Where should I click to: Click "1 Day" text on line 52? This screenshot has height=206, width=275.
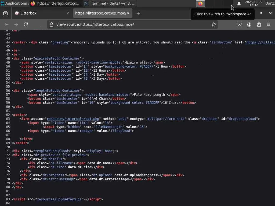click(x=98, y=75)
